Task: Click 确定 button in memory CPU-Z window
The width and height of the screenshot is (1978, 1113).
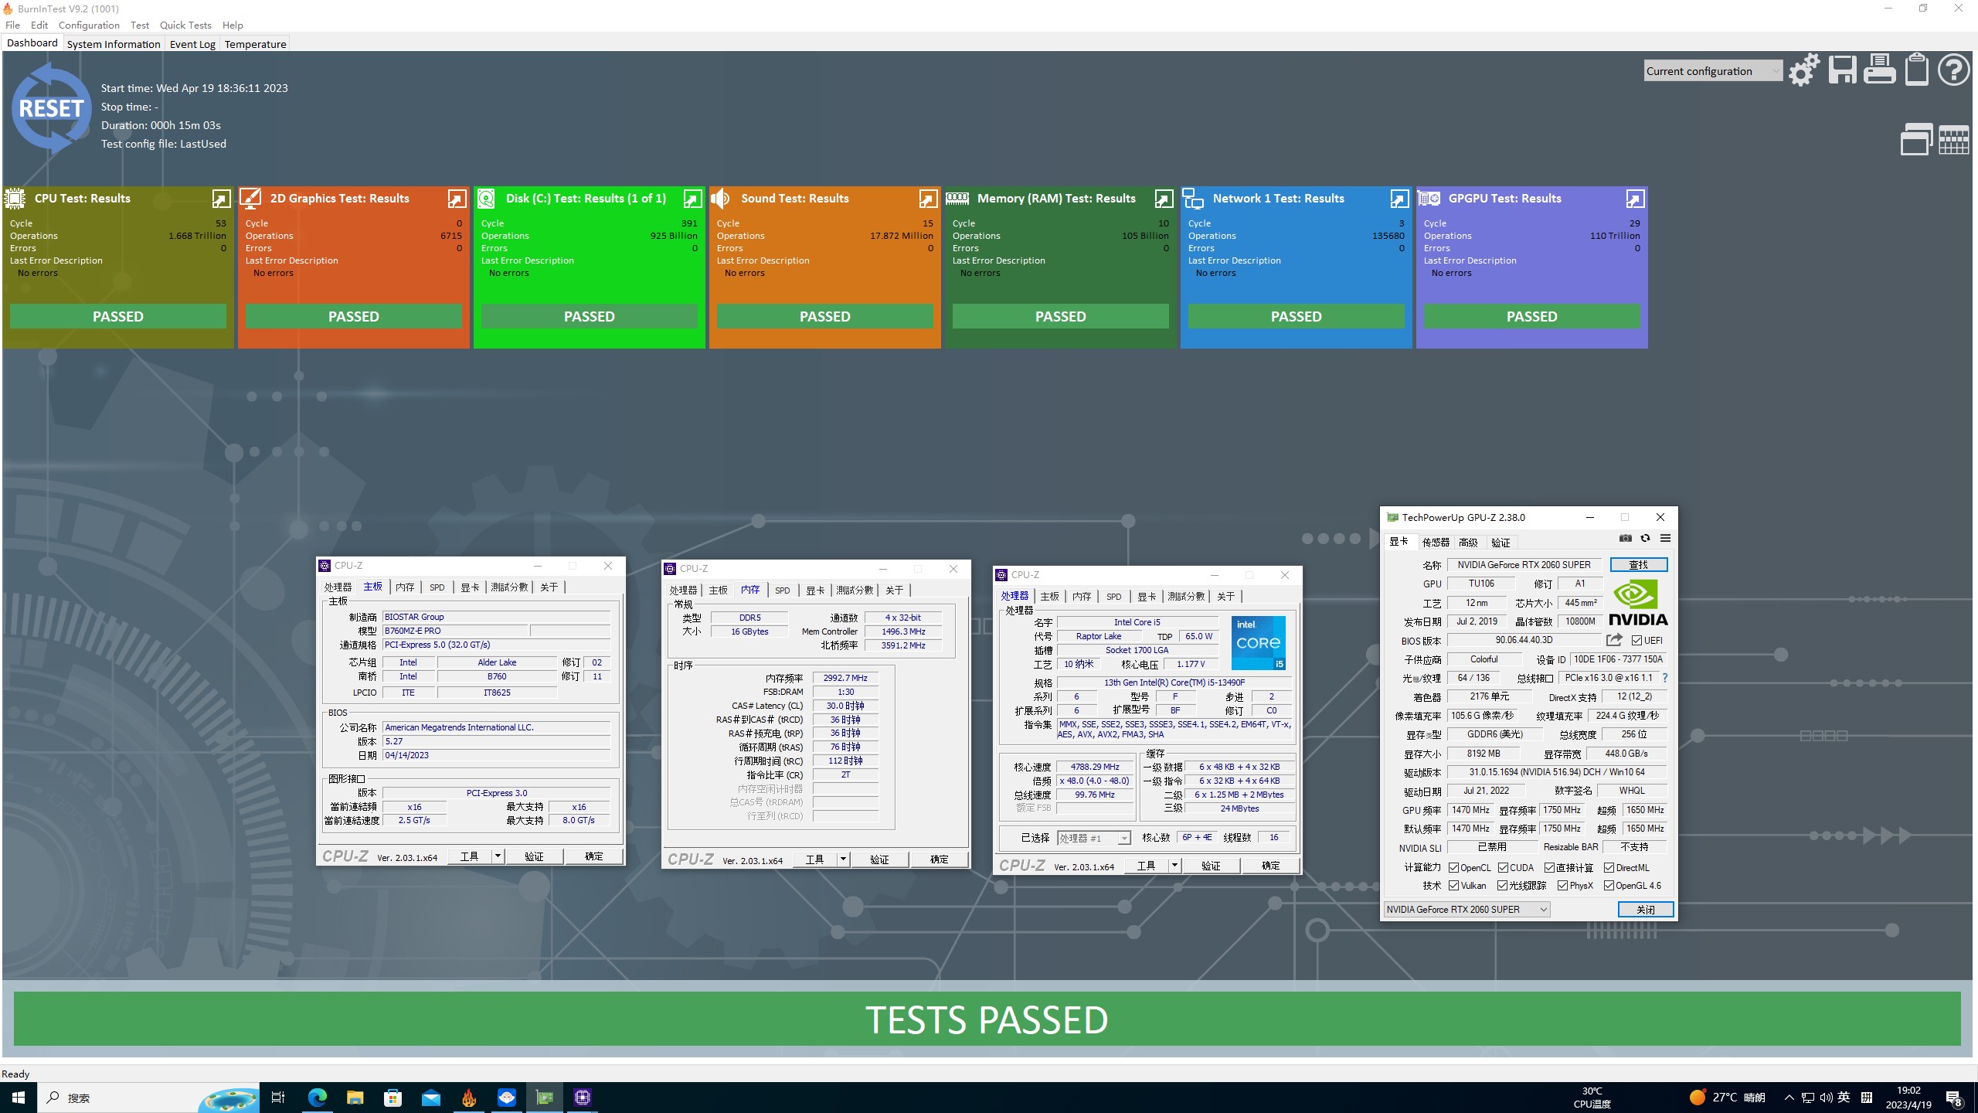Action: [939, 859]
